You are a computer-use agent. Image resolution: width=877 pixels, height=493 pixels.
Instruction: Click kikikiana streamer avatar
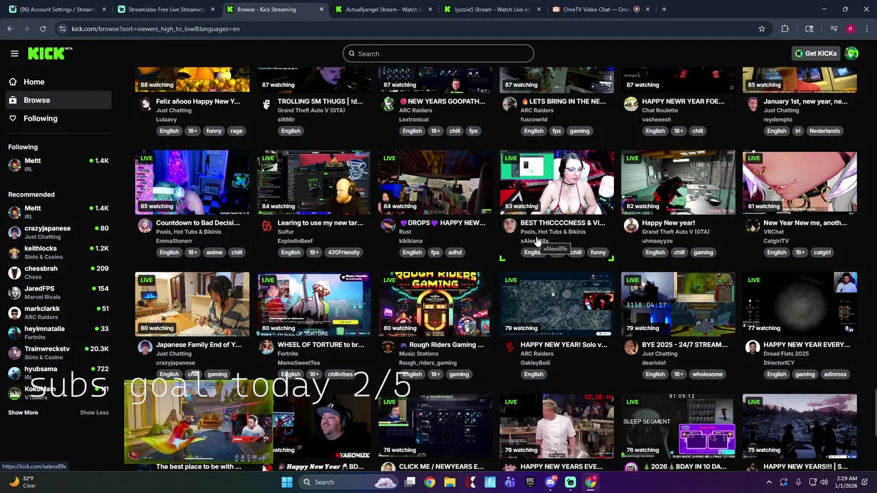[x=388, y=226]
